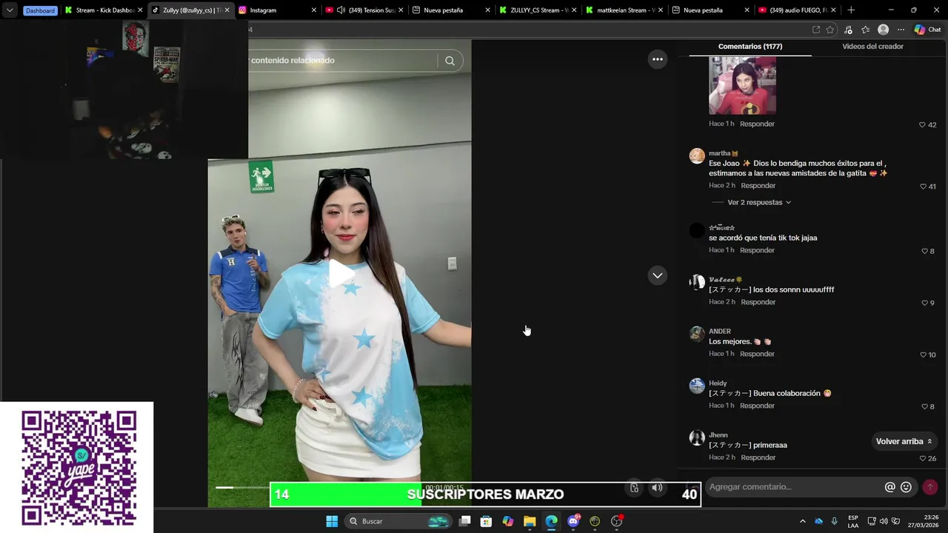Click the 'Volver arriba' button
Image resolution: width=948 pixels, height=533 pixels.
[904, 441]
